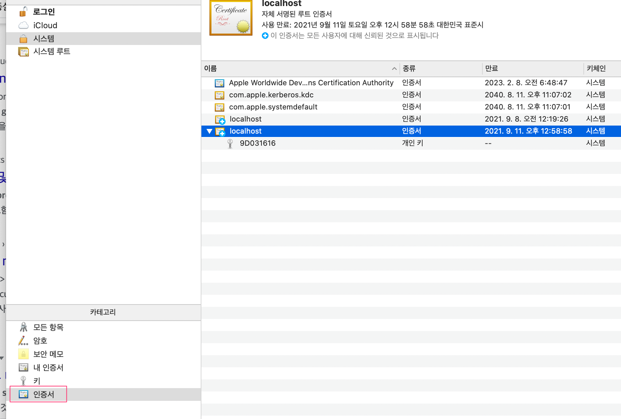Select the 시스템 keychain lock icon
621x419 pixels.
click(x=23, y=39)
